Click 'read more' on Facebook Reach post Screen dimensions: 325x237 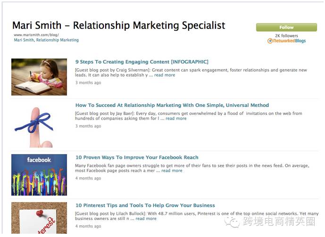pos(172,171)
